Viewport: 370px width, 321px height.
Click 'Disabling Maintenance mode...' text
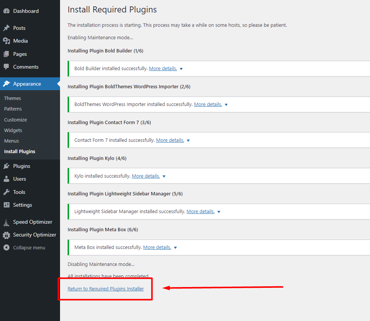[101, 264]
